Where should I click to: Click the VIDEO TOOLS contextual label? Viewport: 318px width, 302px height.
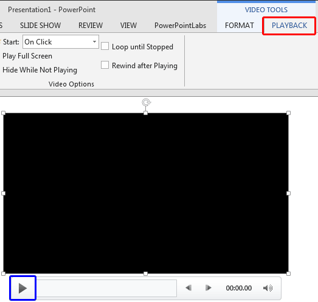point(266,10)
